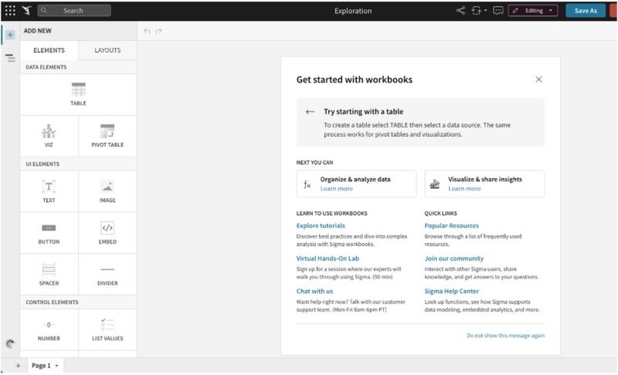Close the Get started dialog
Viewport: 618px width, 375px height.
pyautogui.click(x=538, y=80)
